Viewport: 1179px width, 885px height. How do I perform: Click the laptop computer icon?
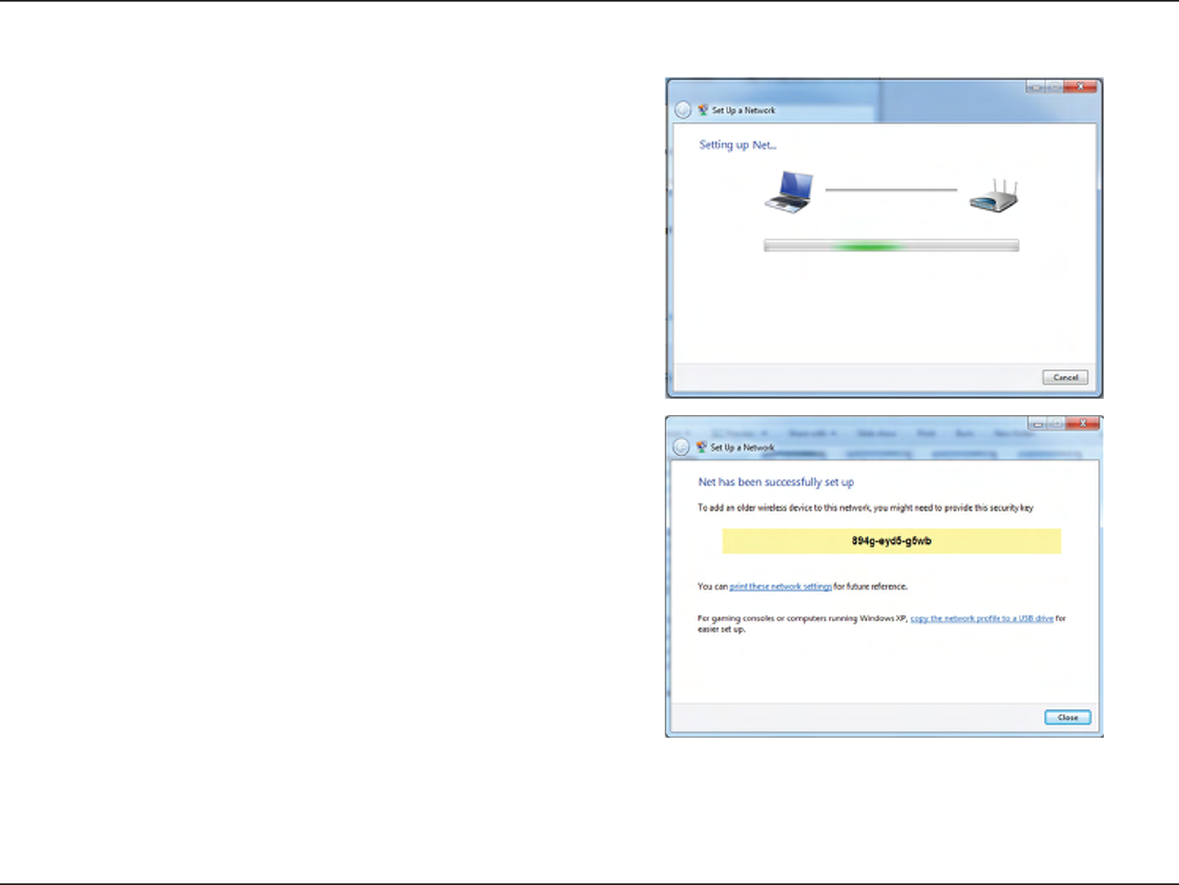click(789, 193)
